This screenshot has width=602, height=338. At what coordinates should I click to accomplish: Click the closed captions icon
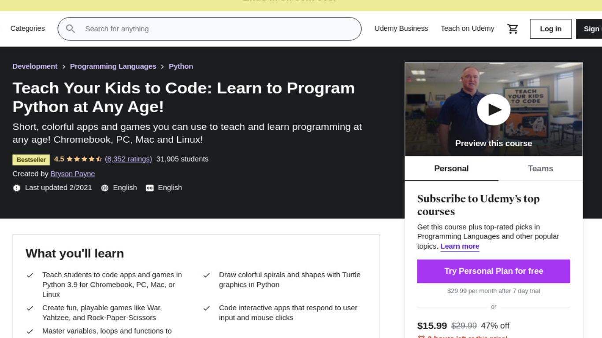(x=150, y=188)
